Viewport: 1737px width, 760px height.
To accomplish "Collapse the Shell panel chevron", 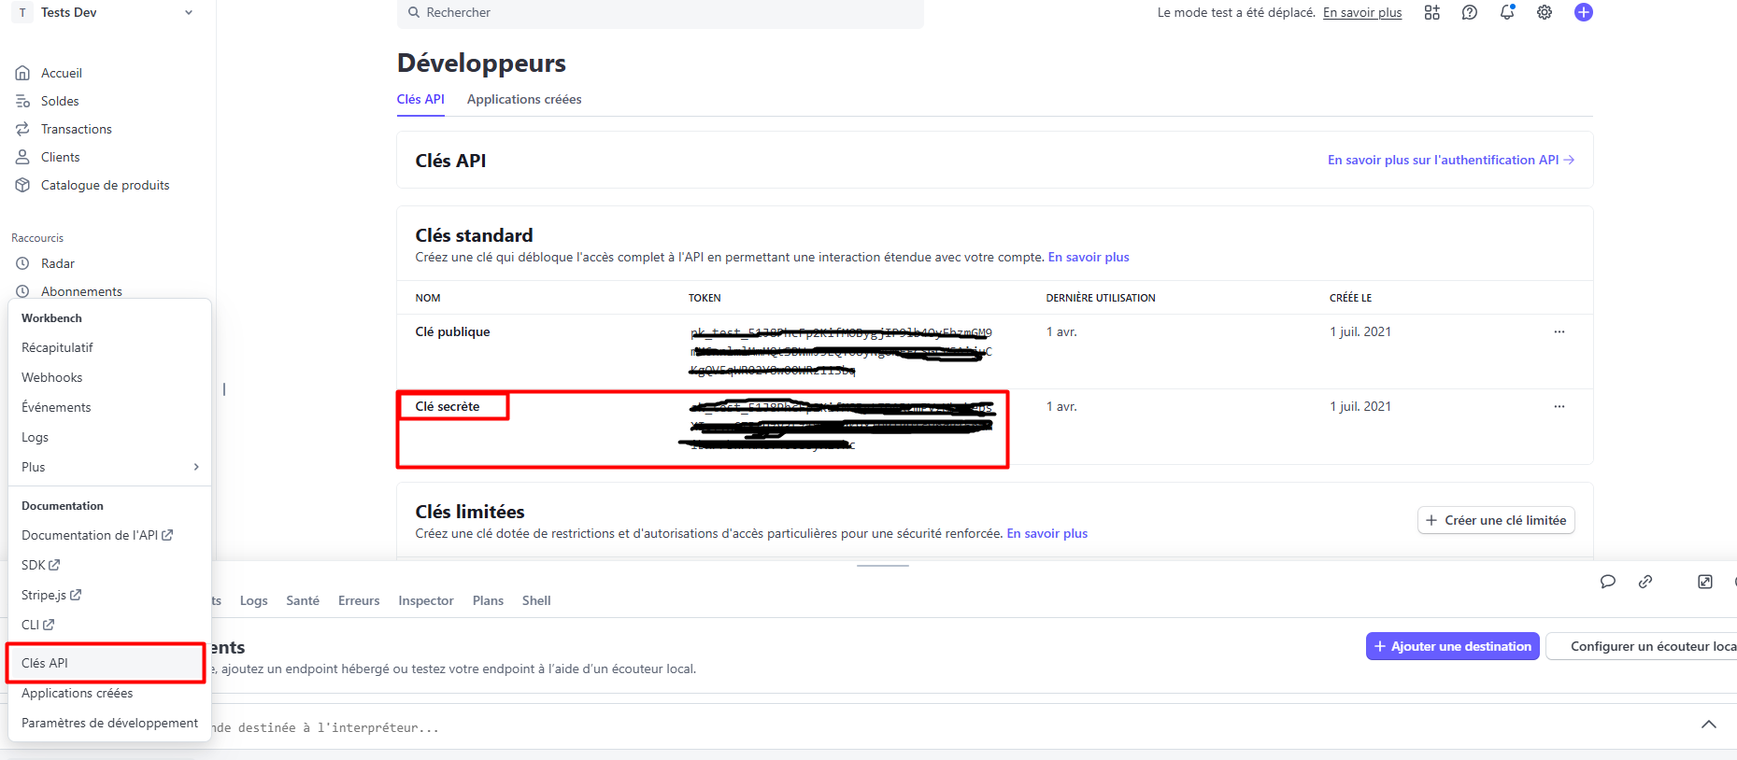I will pyautogui.click(x=1708, y=725).
